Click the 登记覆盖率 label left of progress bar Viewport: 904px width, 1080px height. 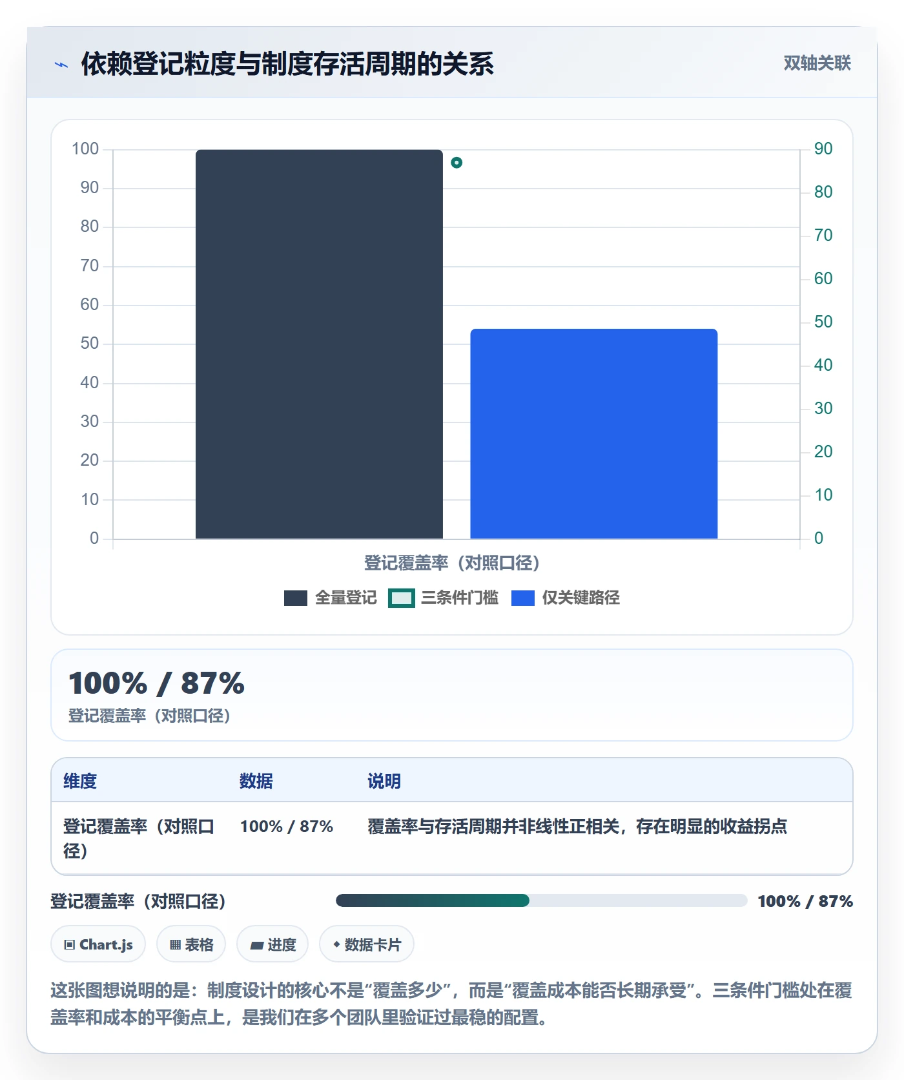(138, 901)
